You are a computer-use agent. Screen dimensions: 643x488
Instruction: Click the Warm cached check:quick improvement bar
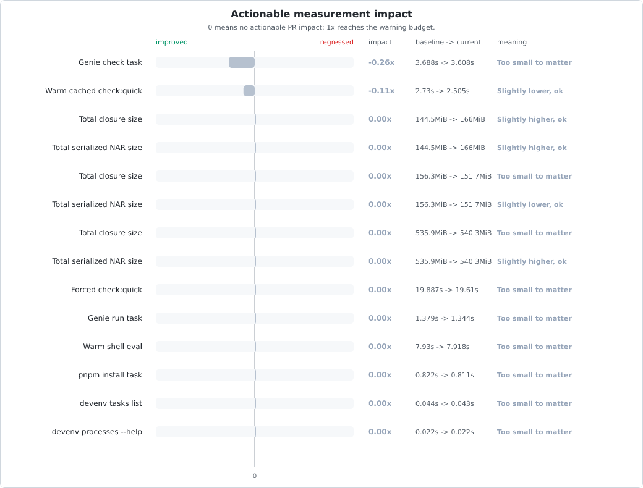(x=249, y=91)
